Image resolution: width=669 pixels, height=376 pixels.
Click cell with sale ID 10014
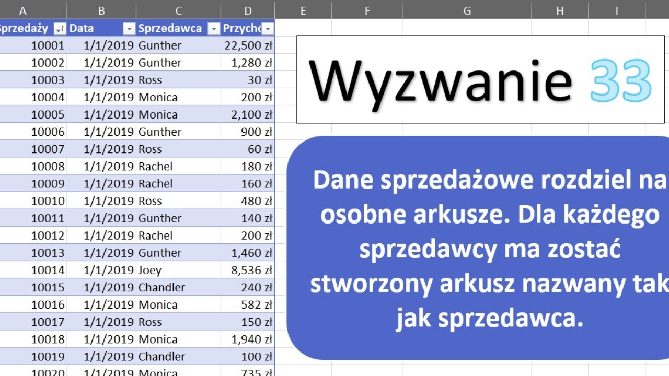(33, 270)
